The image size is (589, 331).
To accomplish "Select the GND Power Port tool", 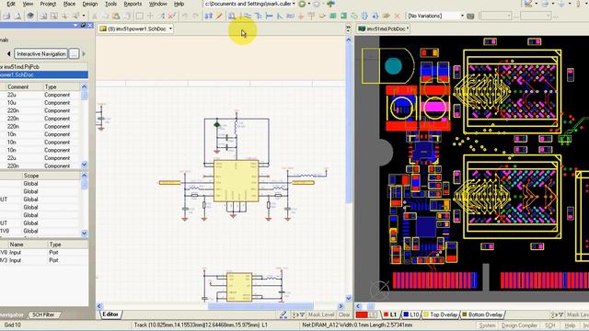I will click(x=301, y=17).
